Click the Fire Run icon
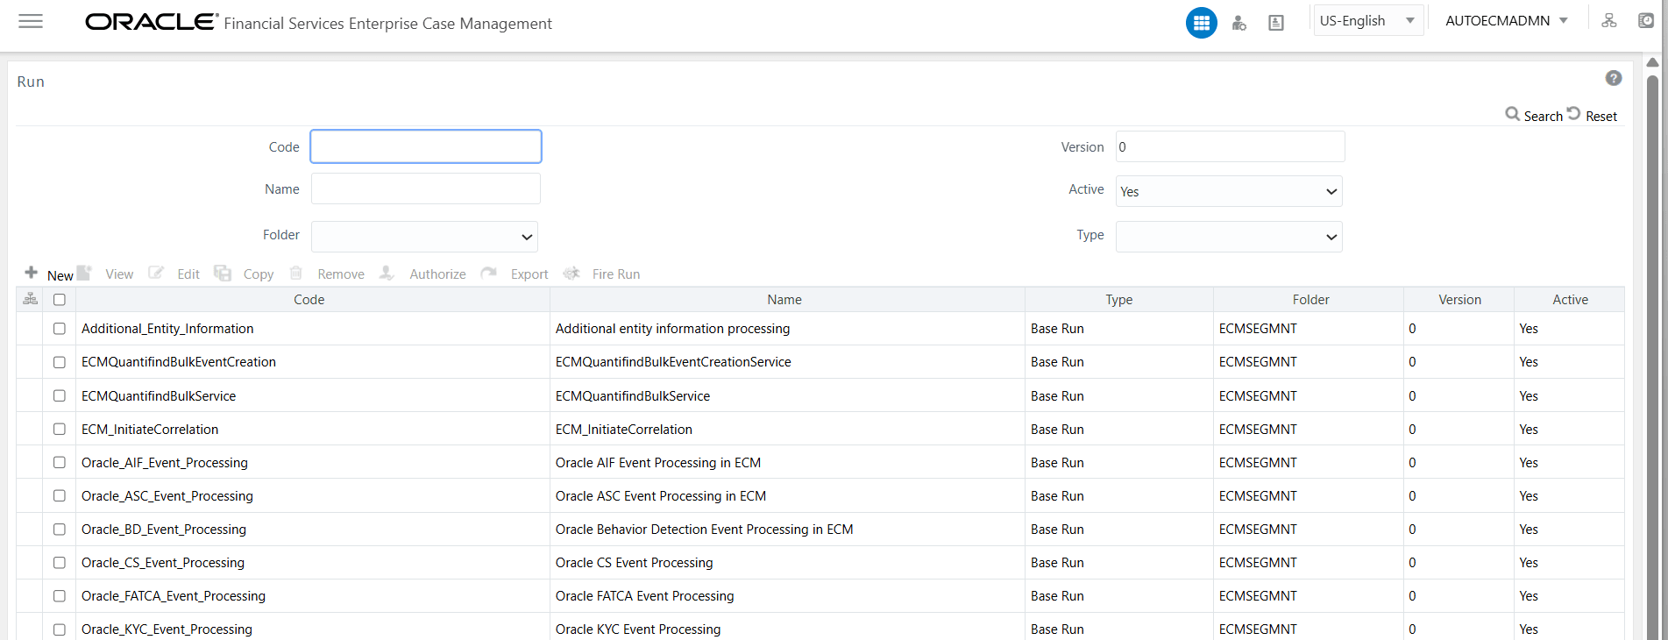The image size is (1668, 640). click(x=571, y=274)
